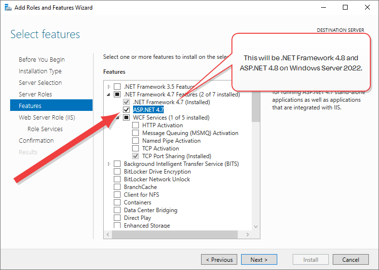379x270 pixels.
Task: Click the Next button
Action: [259, 259]
